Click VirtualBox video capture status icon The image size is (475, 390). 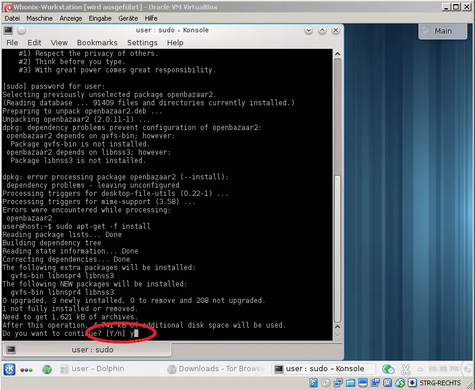[375, 383]
